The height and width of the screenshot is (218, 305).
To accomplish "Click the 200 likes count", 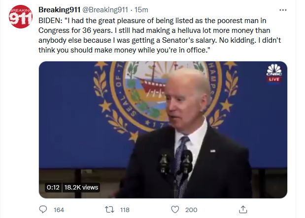I will (191, 210).
